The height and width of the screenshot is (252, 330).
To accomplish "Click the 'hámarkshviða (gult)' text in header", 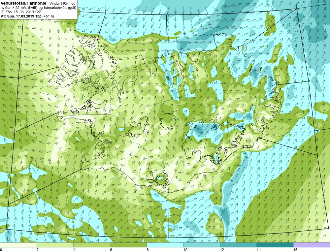I will pos(59,8).
